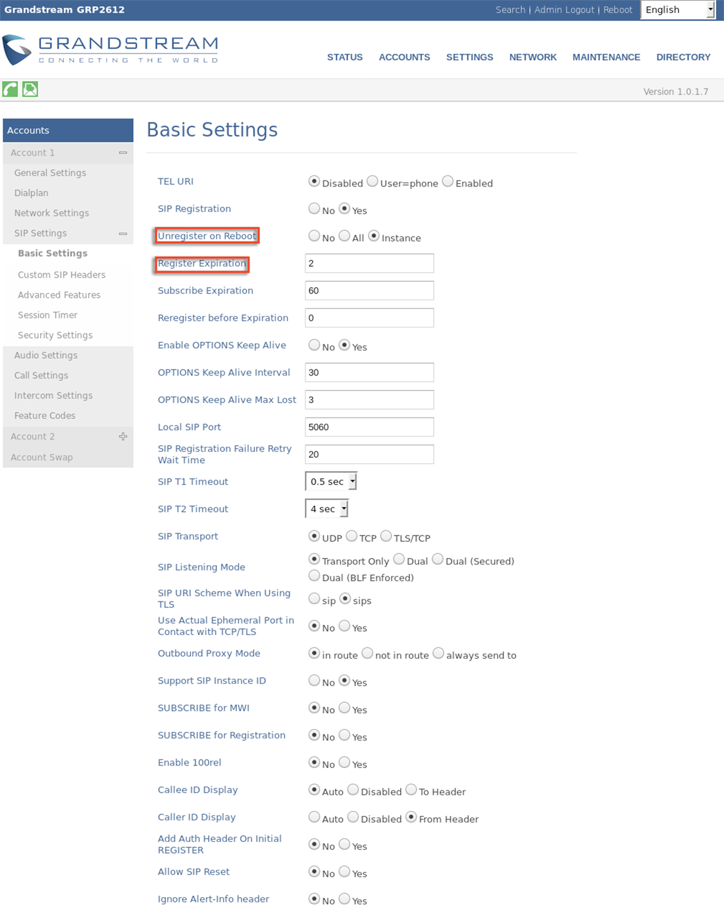
Task: Select Security Settings in the sidebar
Action: 55,335
